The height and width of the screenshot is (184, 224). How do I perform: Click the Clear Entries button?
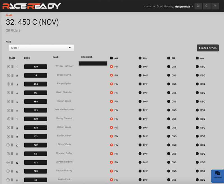click(x=208, y=48)
